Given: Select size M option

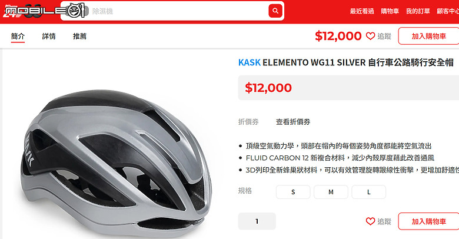Looking at the screenshot, I should click(x=331, y=192).
